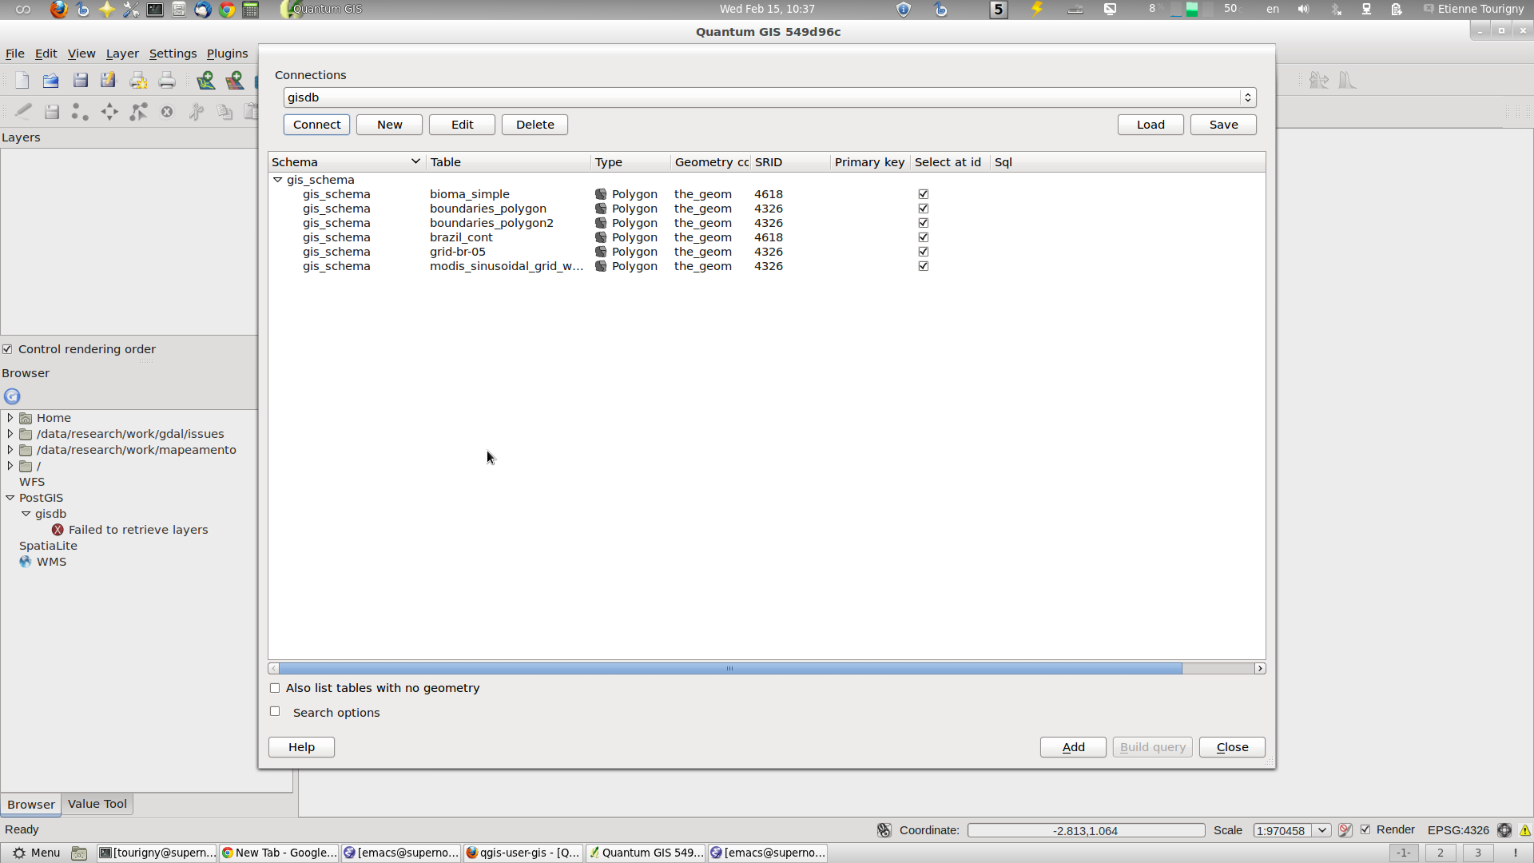Open the CRS status globe icon

[1504, 830]
